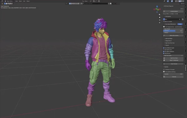
Task: Click the pivot point icon beside Global
Action: [91, 1]
